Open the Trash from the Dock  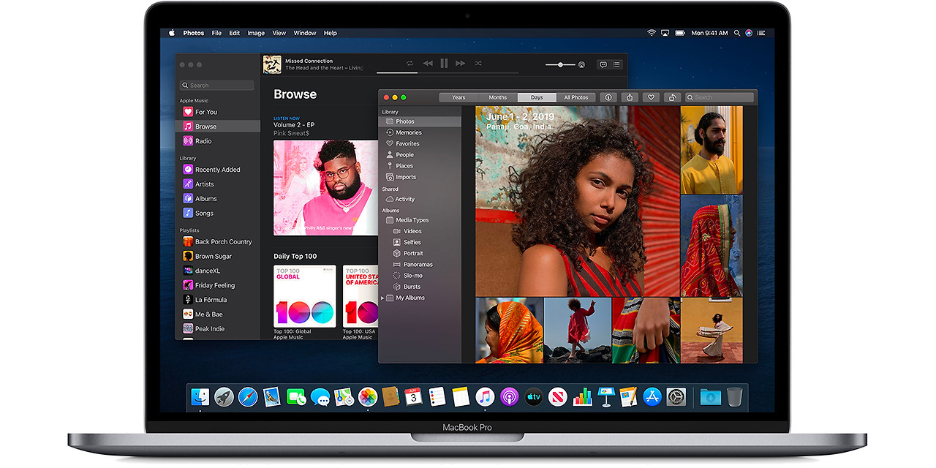(735, 397)
